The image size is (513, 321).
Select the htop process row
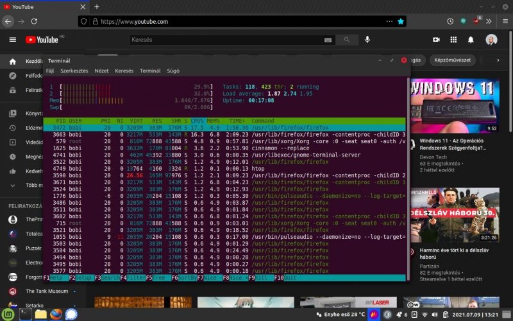(224, 168)
